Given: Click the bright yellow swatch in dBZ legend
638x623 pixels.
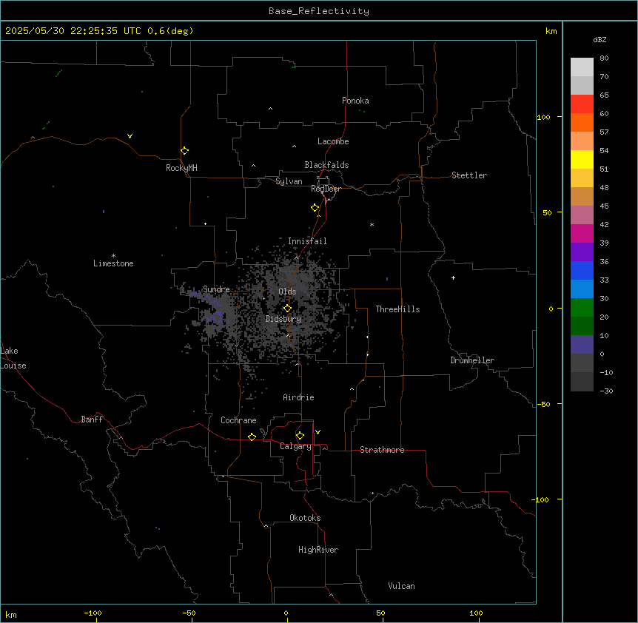Looking at the screenshot, I should click(x=582, y=159).
